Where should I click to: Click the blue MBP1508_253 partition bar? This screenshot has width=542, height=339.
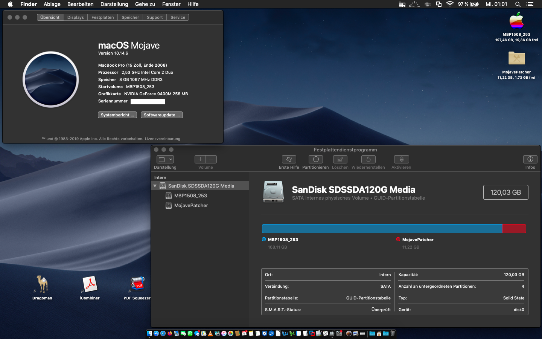[382, 229]
